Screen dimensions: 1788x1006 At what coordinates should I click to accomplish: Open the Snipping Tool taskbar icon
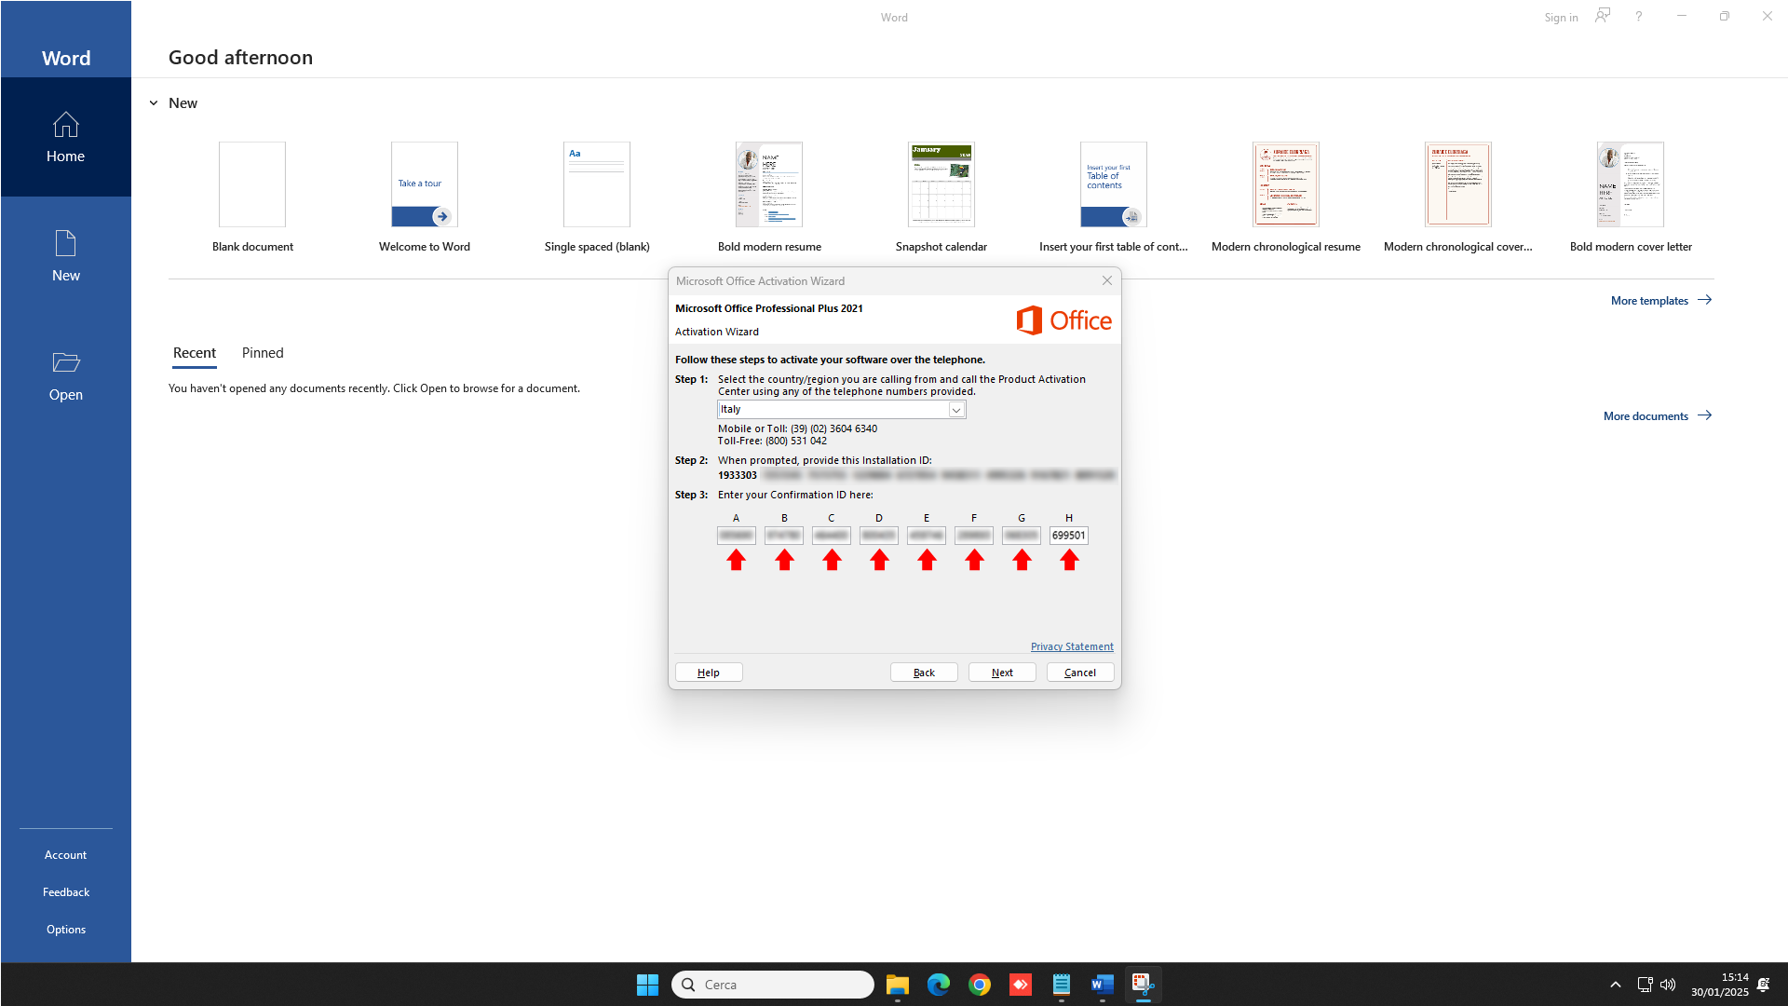click(x=1143, y=985)
